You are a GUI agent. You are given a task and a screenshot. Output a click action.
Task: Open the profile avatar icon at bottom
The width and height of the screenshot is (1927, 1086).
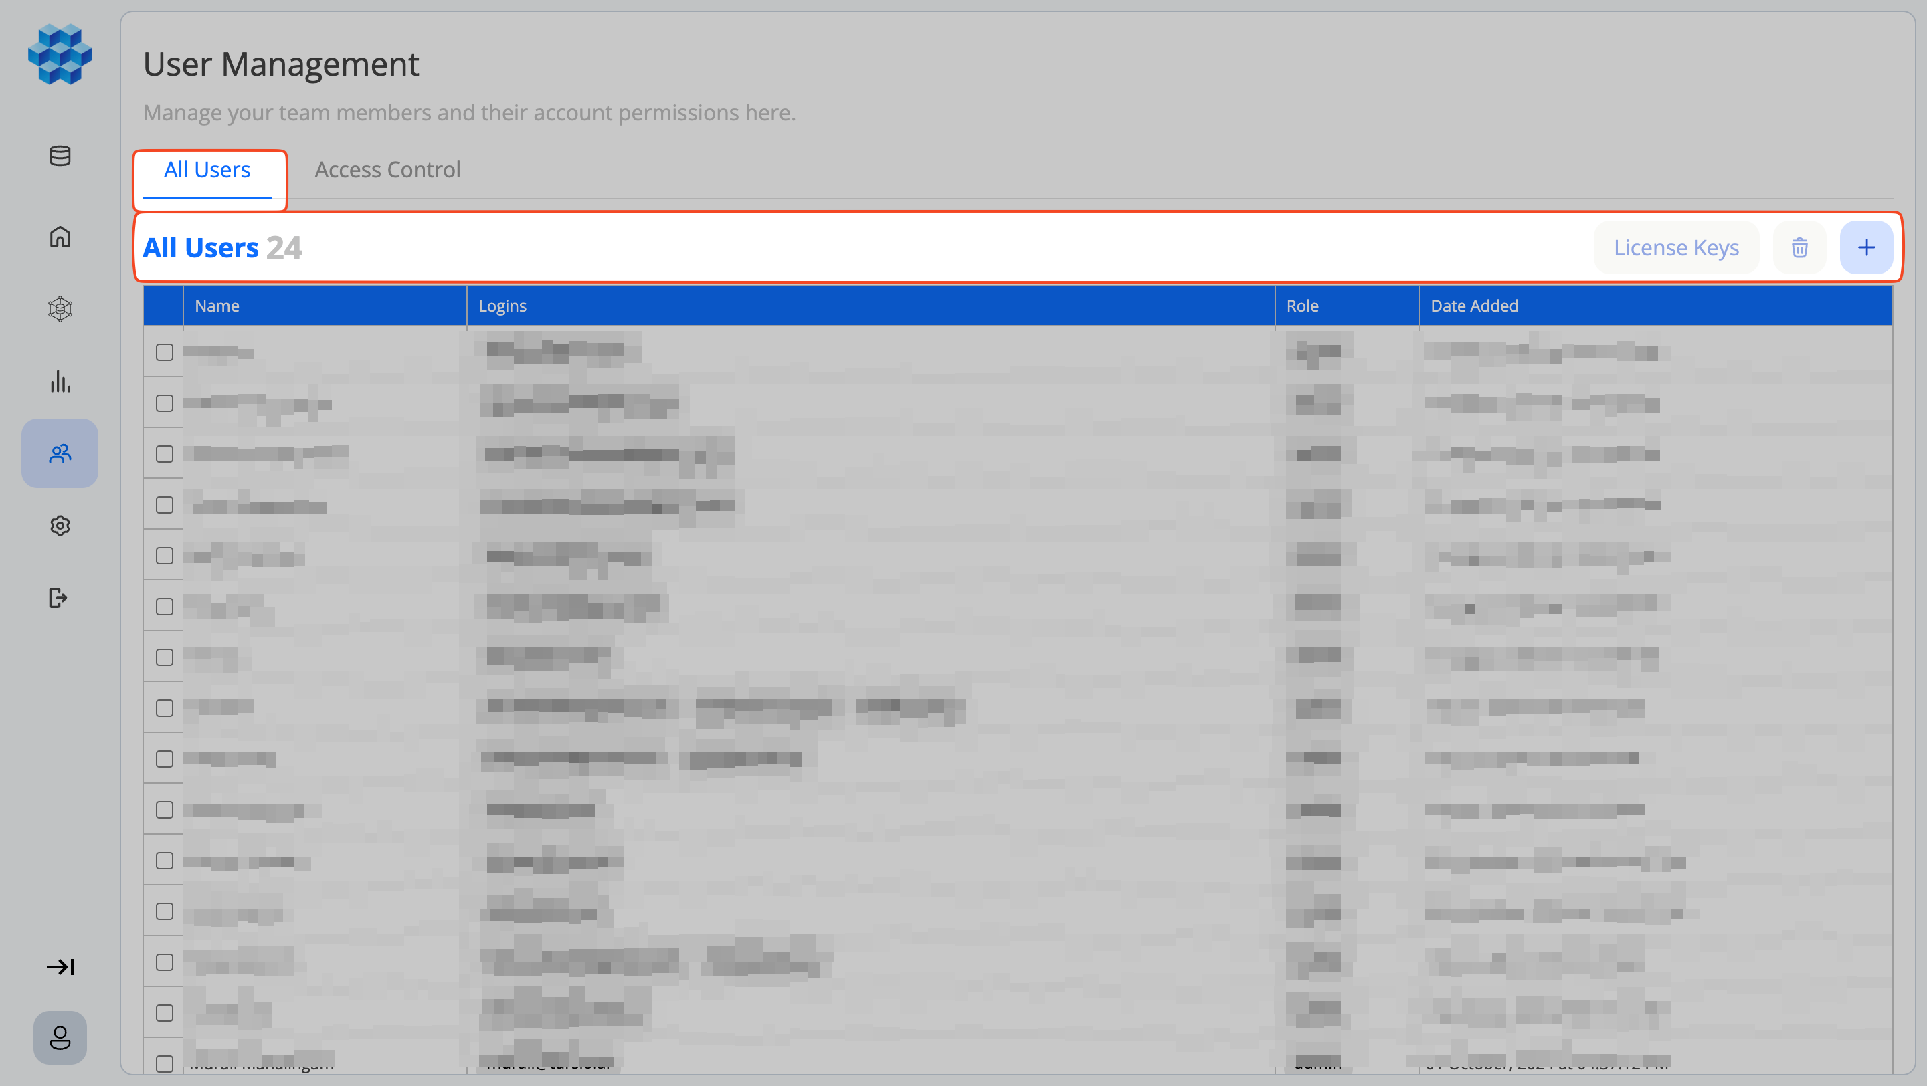coord(59,1037)
